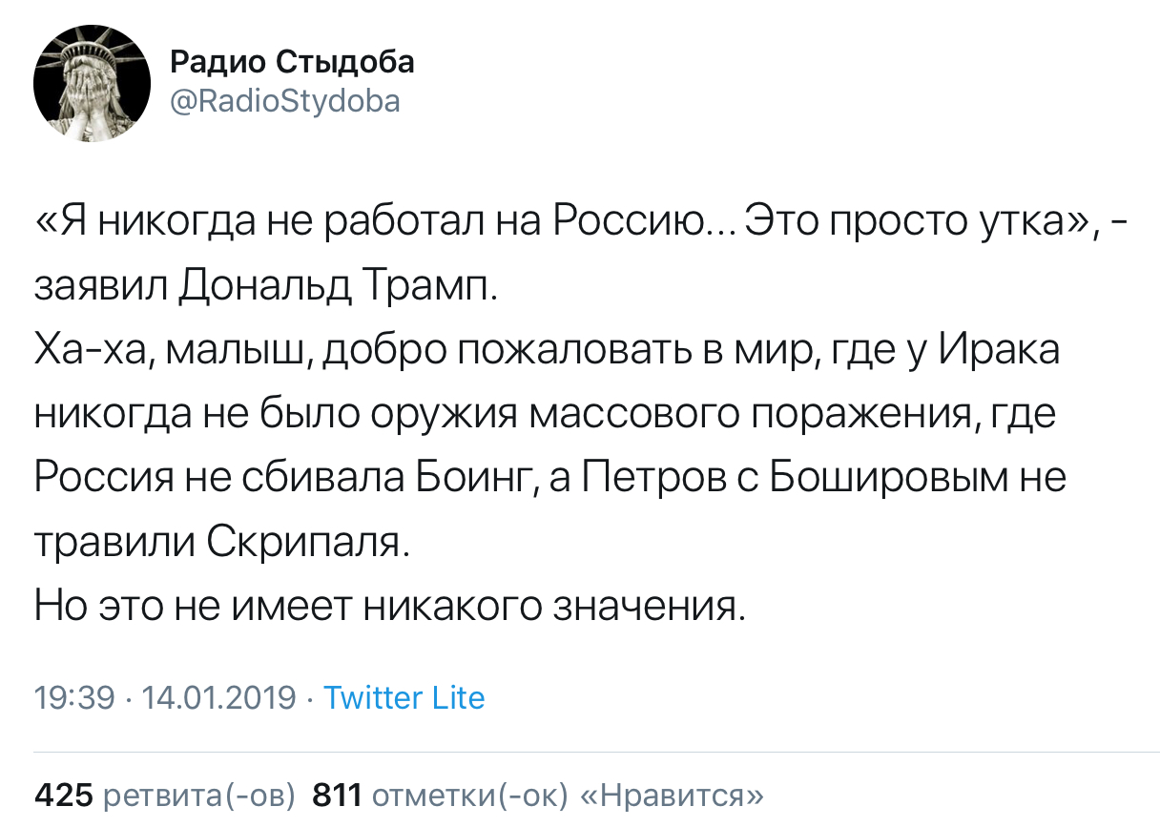Open the Радио Стыдоба profile name
Viewport: 1160px width, 827px height.
(x=292, y=63)
